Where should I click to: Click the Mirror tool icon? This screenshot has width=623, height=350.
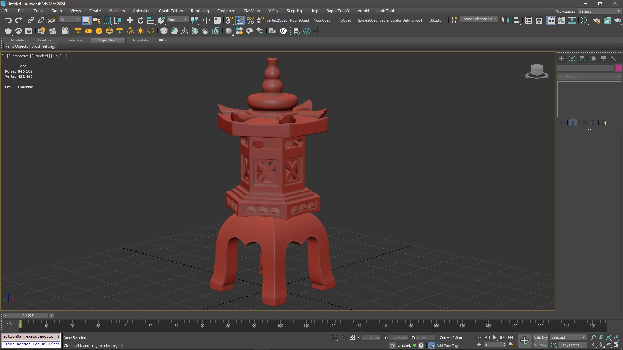[506, 20]
